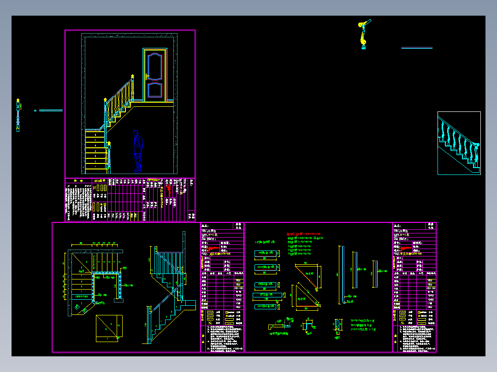This screenshot has height=372, width=497.
Task: Click the red logo in the right title block
Action: (x=406, y=248)
